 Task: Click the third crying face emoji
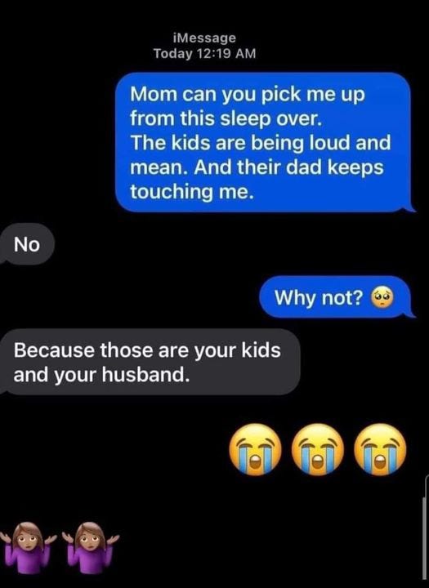pyautogui.click(x=380, y=450)
